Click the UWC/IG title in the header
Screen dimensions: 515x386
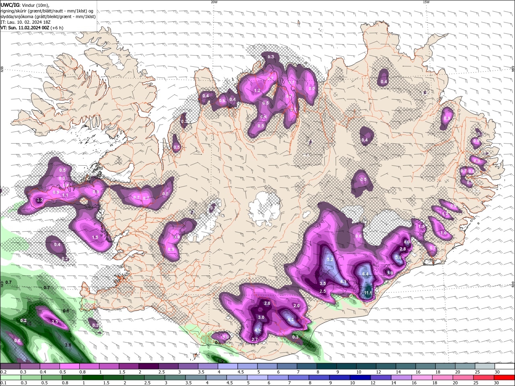tap(10, 4)
